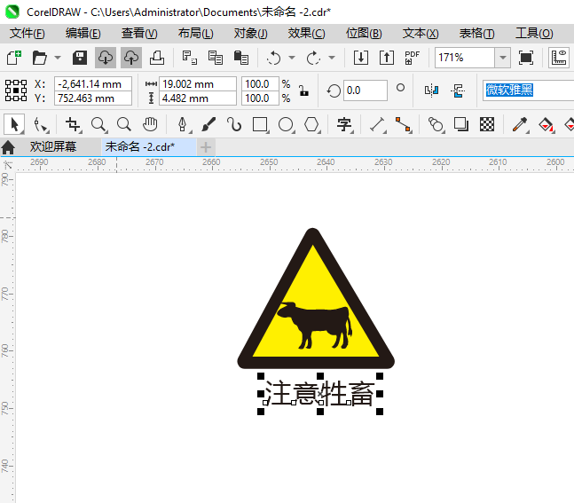574x503 pixels.
Task: Select the Interactive fill bucket tool
Action: click(x=546, y=124)
